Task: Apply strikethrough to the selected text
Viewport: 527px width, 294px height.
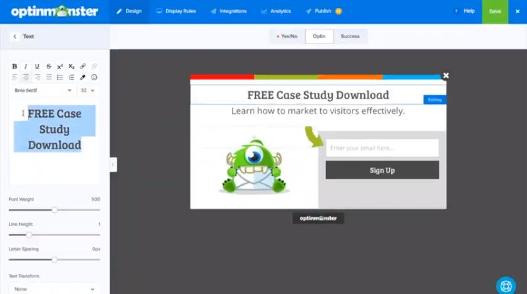Action: click(x=49, y=66)
